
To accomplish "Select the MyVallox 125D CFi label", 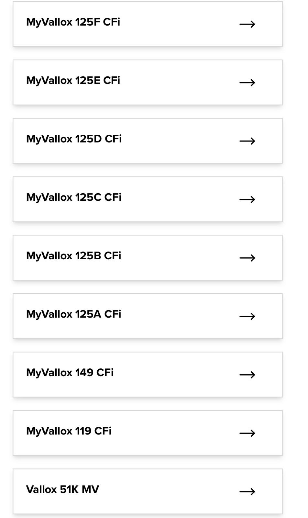I will 74,139.
